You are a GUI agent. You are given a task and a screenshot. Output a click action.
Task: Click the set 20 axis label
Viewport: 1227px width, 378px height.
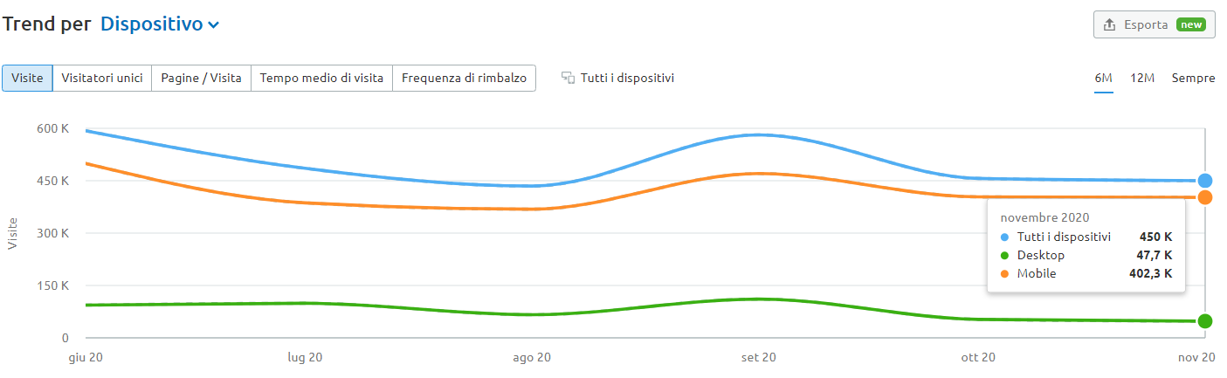(x=758, y=358)
